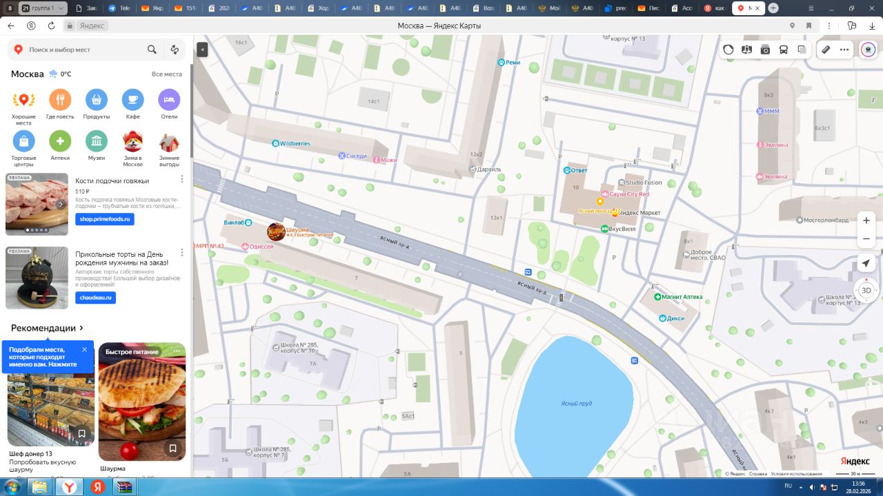Follow the shop.primefoods.ru ad link
The width and height of the screenshot is (883, 496).
tap(105, 219)
